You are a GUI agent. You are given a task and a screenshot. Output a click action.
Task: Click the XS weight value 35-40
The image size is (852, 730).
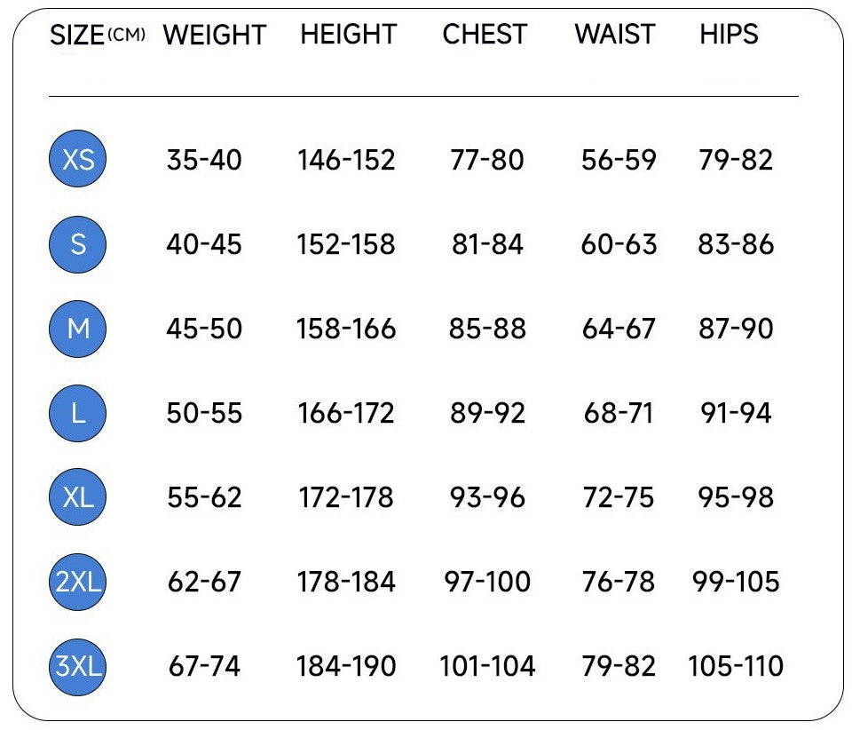(204, 160)
